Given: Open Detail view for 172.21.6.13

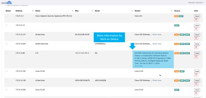Looking at the screenshot, I should 197,25.
